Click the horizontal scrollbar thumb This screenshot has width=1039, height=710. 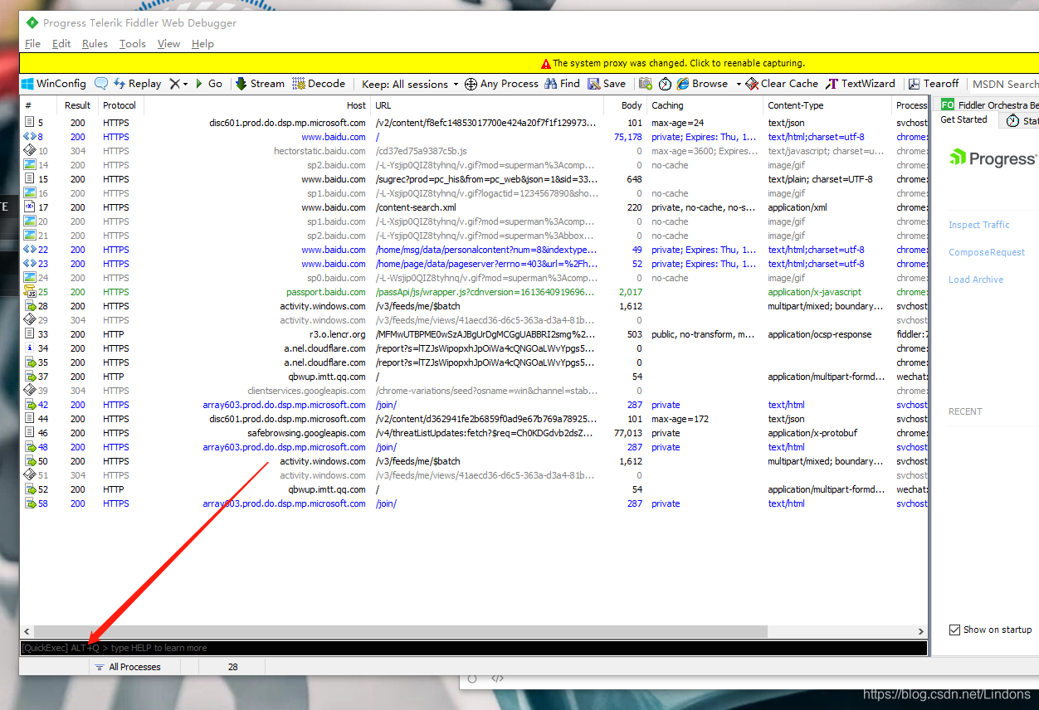pyautogui.click(x=400, y=632)
